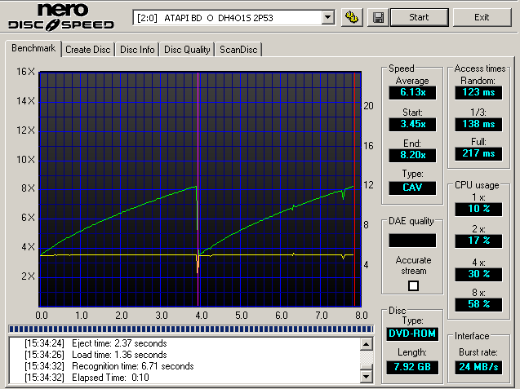
Task: Click the DVD-ROM disc type field
Action: [412, 334]
